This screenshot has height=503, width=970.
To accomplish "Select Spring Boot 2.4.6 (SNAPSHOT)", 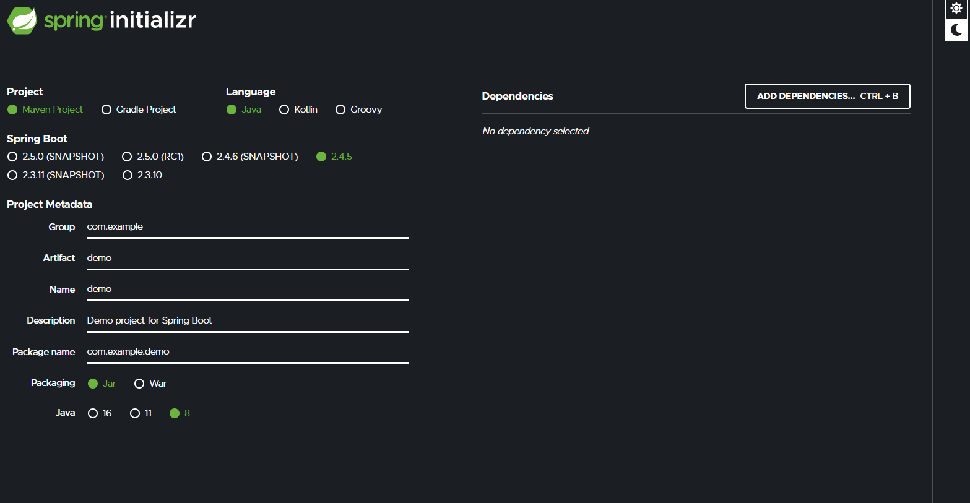I will pos(250,157).
